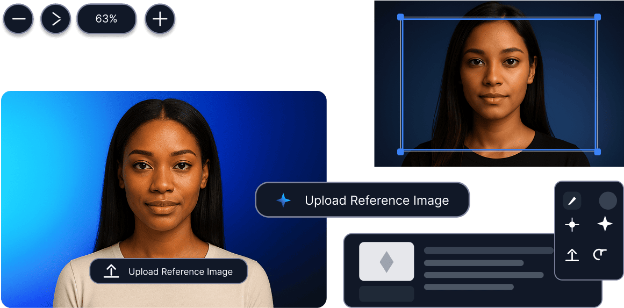This screenshot has width=624, height=308.
Task: Select the pencil edit tool
Action: click(x=572, y=201)
